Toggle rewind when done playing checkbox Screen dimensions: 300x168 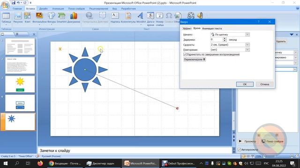tap(185, 55)
